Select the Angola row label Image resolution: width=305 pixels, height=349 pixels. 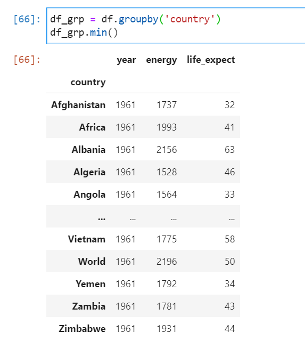pos(89,194)
